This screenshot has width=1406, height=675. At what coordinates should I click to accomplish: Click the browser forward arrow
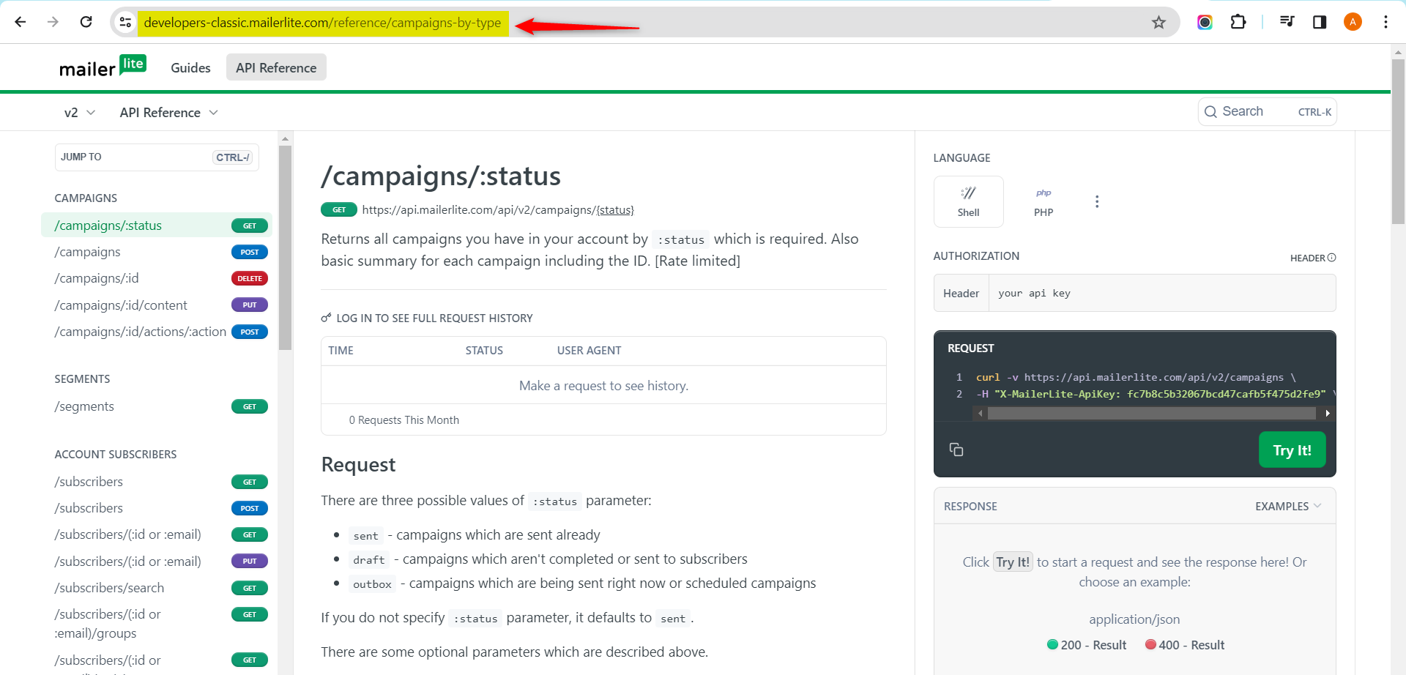tap(53, 22)
